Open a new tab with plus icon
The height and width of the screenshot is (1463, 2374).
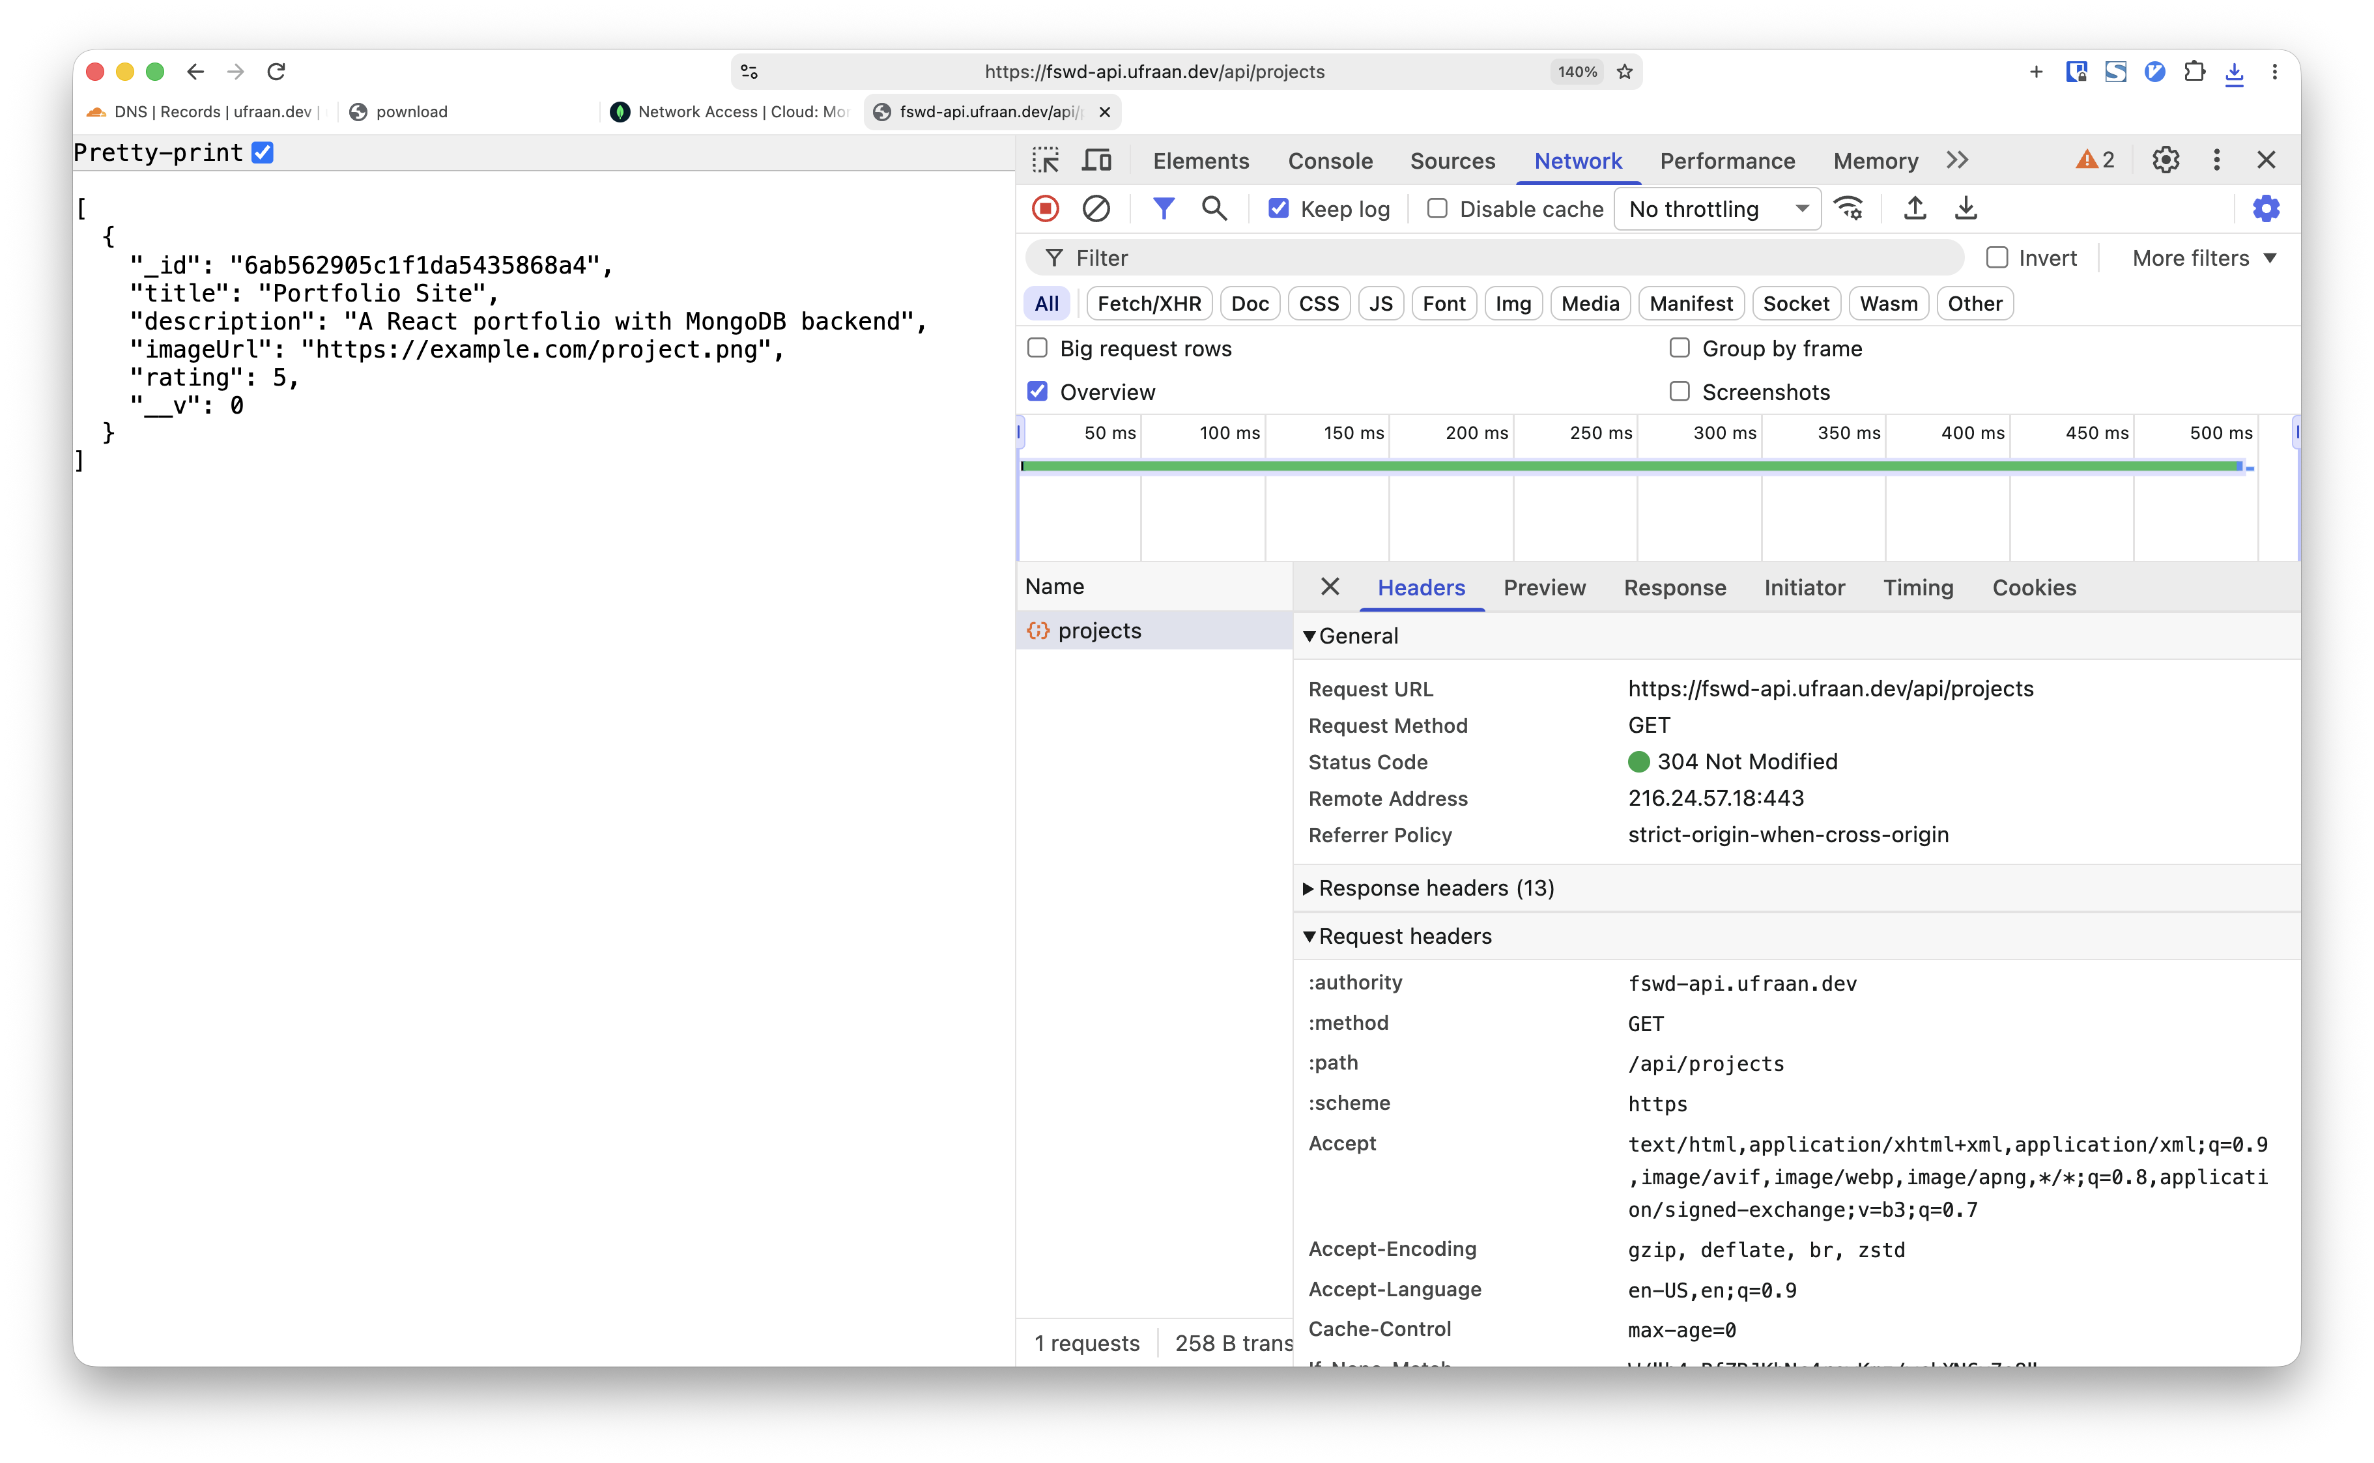click(2035, 72)
